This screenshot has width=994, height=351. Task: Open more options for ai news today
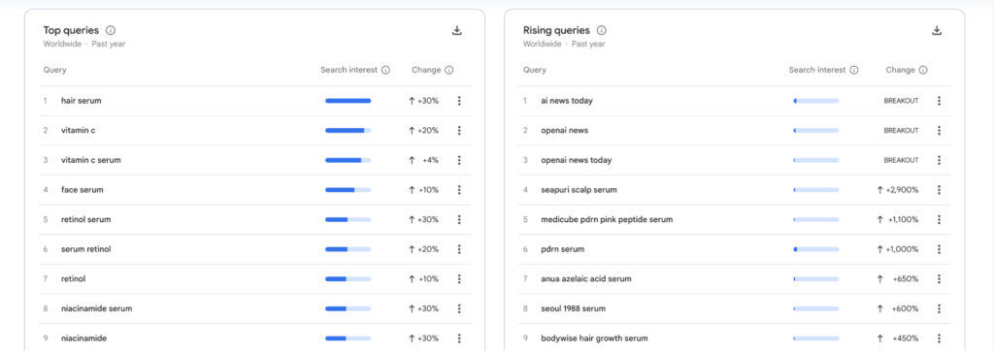tap(939, 101)
